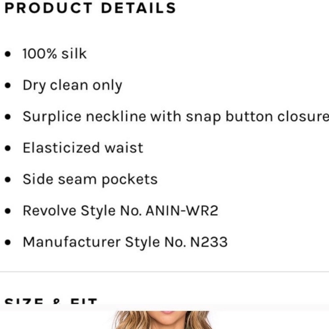Click the Elasticized waist detail
329x329 pixels.
(x=83, y=148)
